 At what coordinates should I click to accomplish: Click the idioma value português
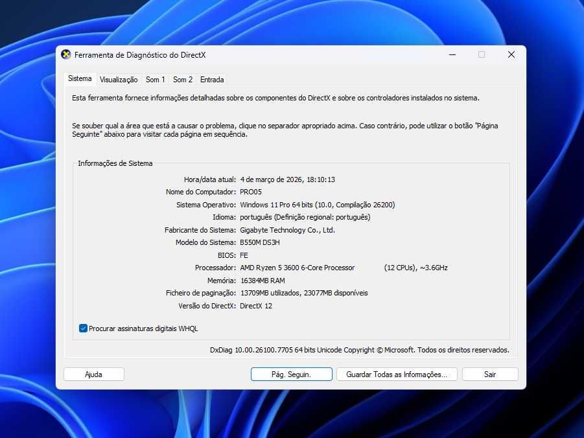point(305,217)
